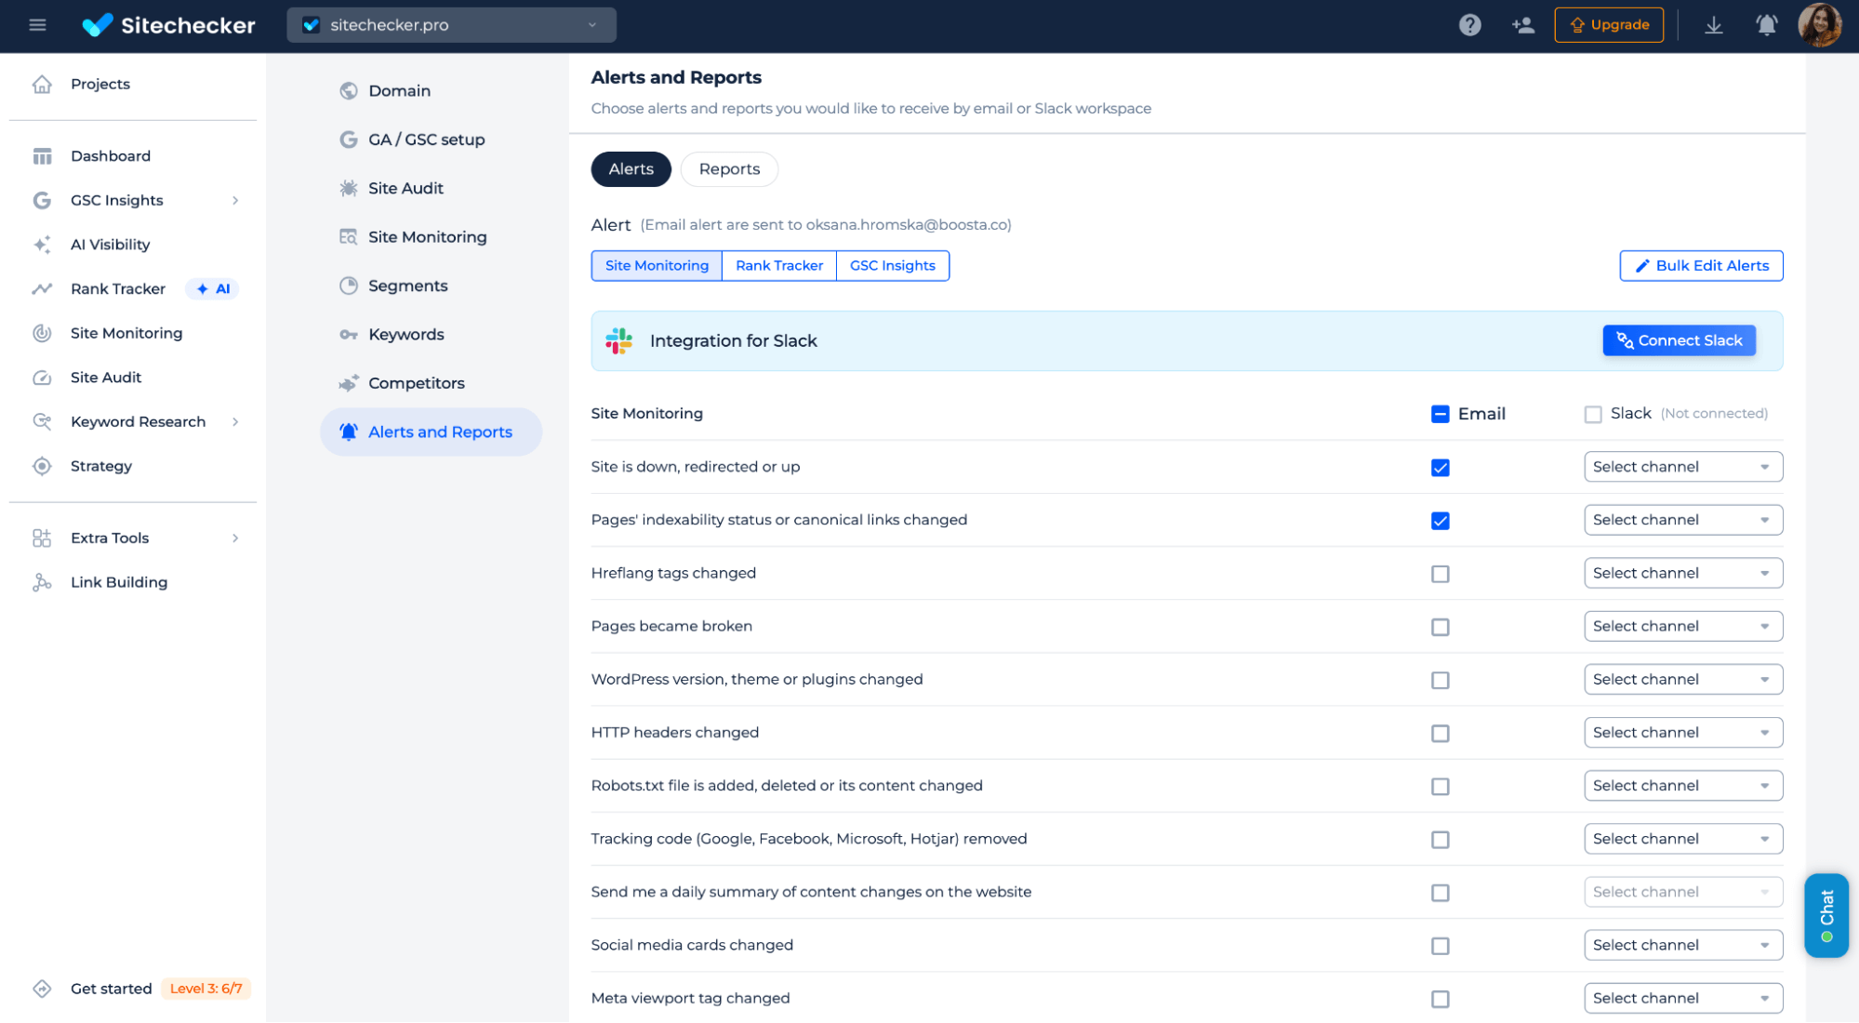This screenshot has width=1859, height=1023.
Task: Open Rank Tracker in left sidebar
Action: (x=118, y=289)
